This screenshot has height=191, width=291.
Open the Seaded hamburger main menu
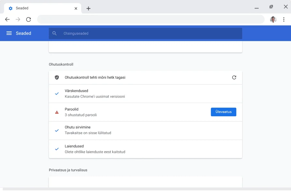tap(9, 33)
